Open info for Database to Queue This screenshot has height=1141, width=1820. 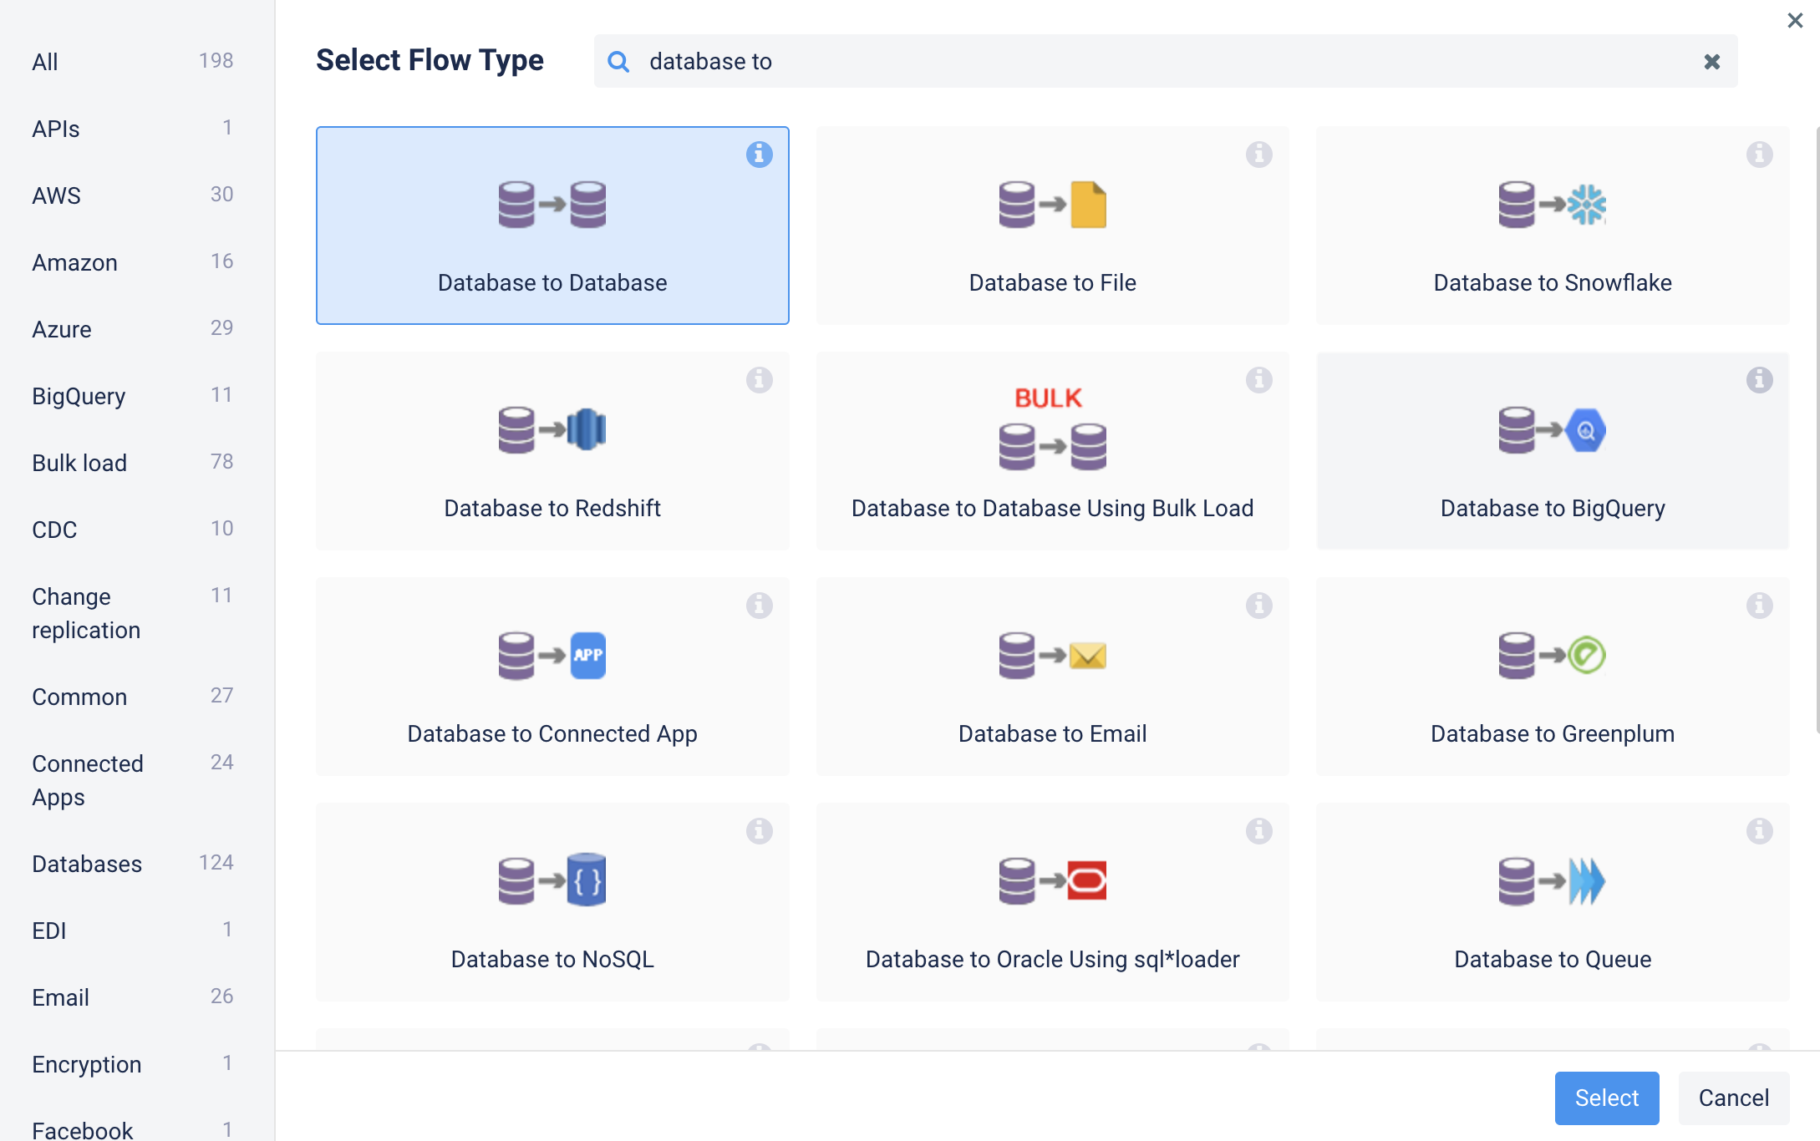click(x=1759, y=831)
